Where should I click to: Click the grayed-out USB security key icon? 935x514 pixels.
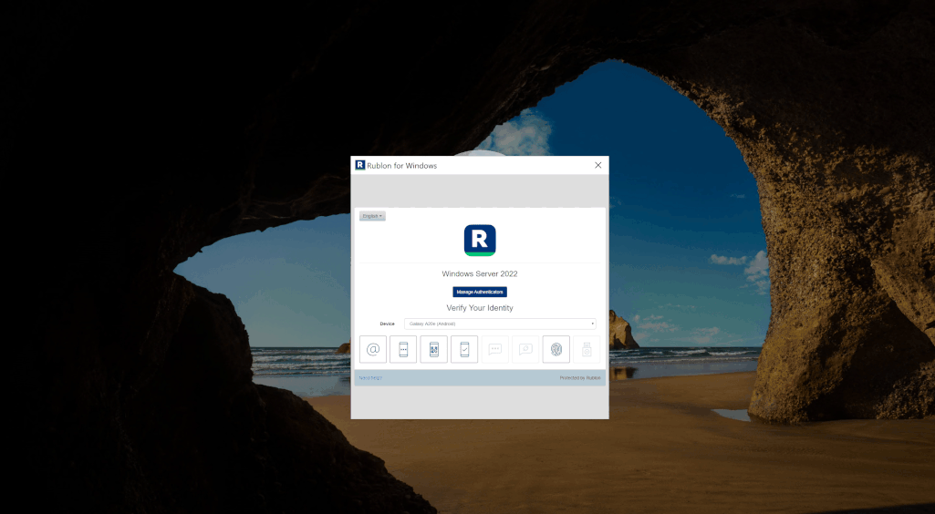click(x=587, y=349)
